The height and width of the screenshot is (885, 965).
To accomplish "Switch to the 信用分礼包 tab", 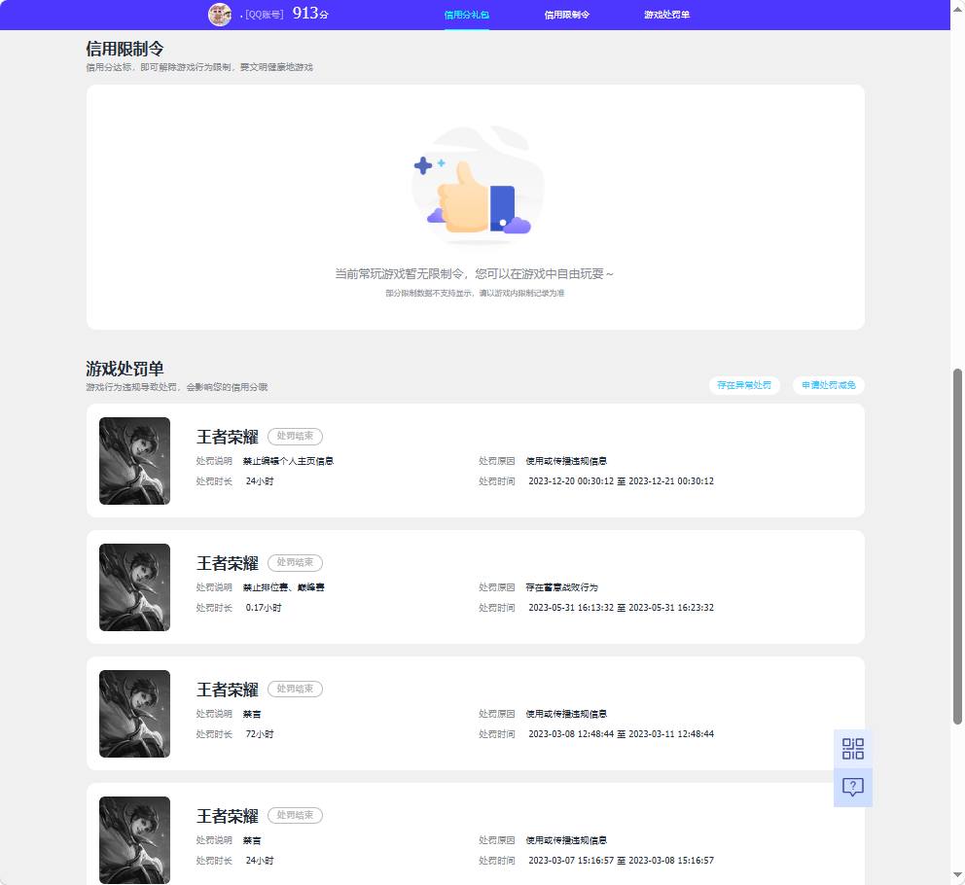I will click(467, 15).
